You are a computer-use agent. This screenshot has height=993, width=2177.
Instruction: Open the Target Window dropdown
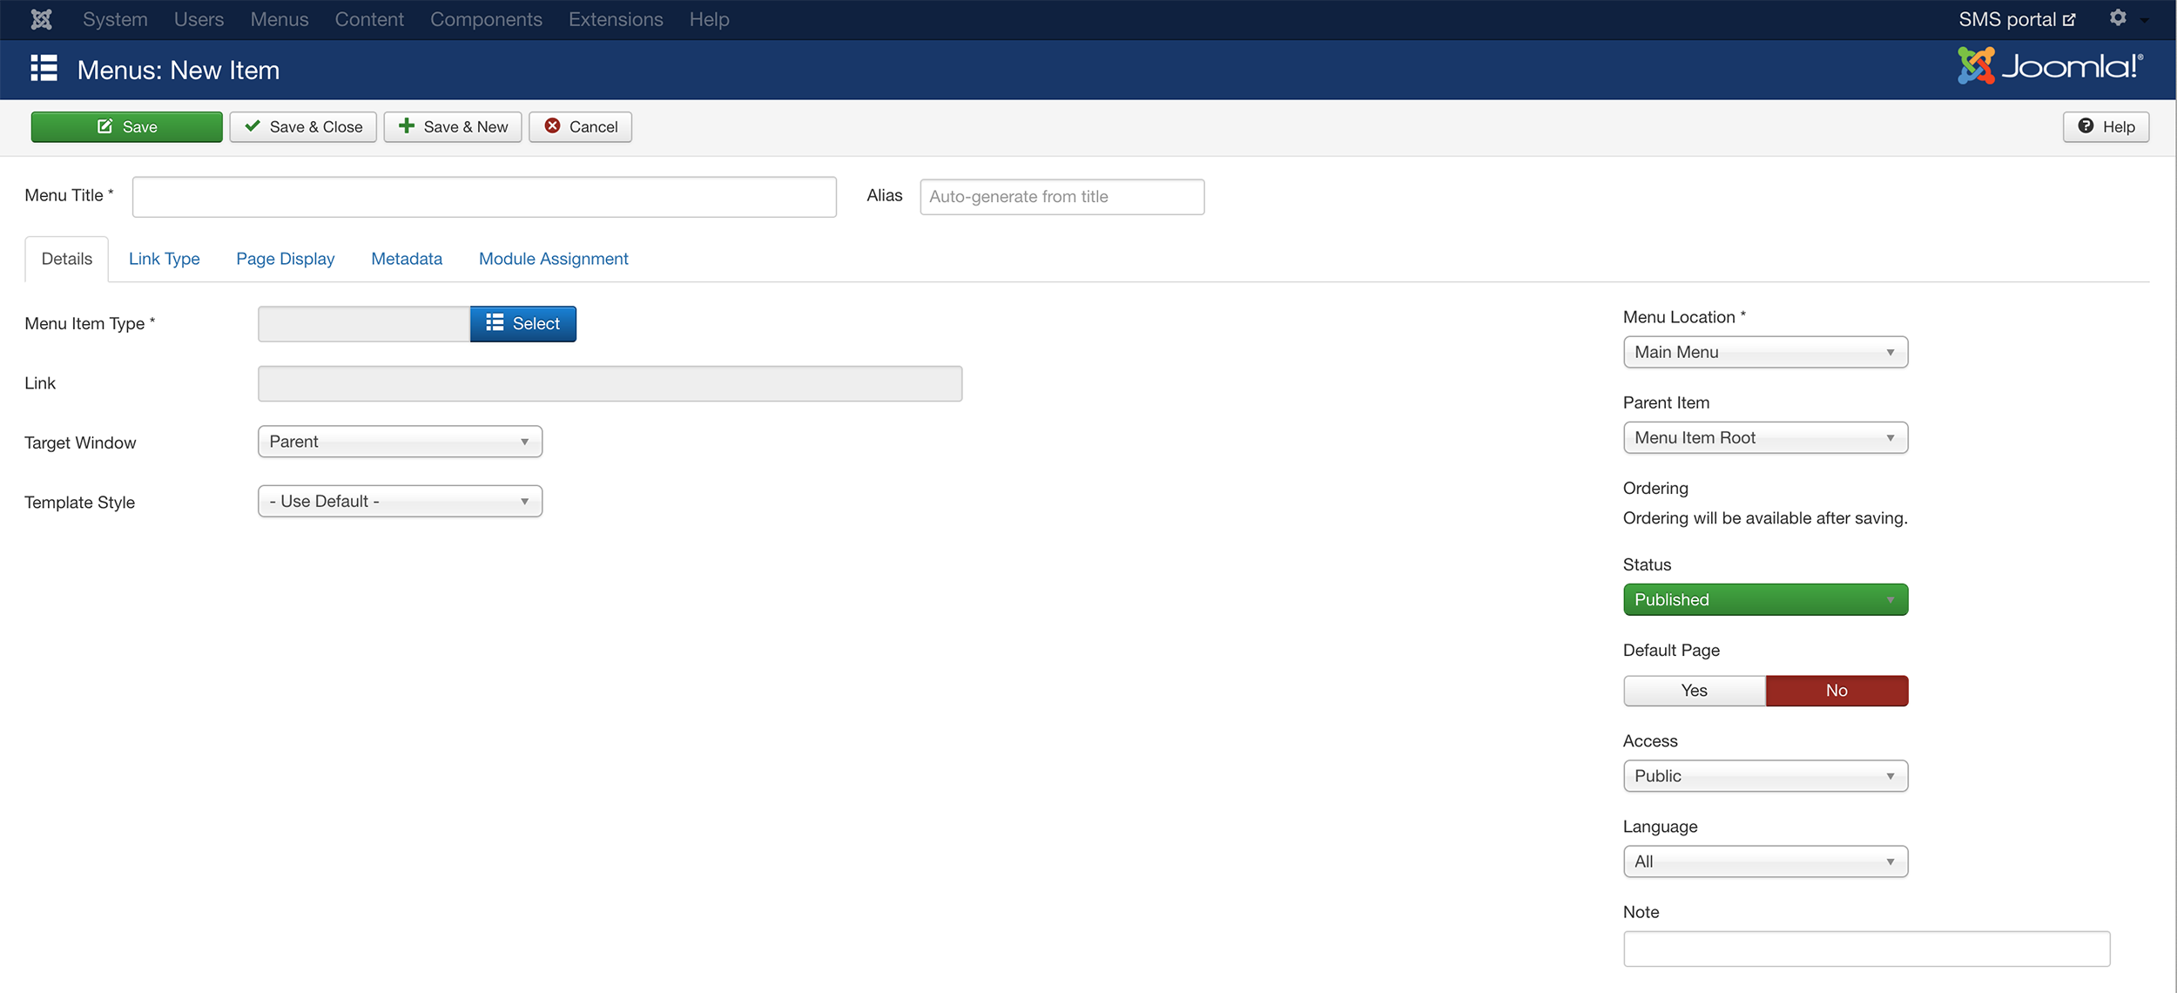pos(400,442)
